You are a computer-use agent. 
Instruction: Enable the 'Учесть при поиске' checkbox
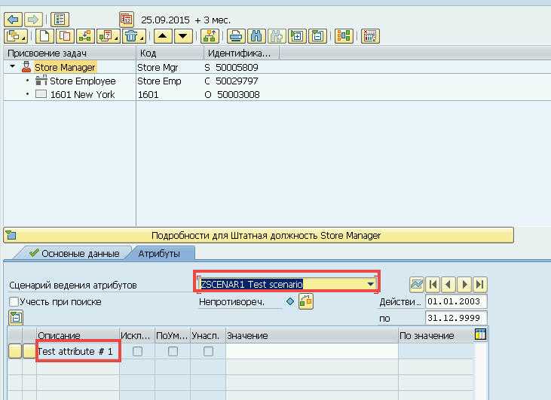[x=14, y=302]
